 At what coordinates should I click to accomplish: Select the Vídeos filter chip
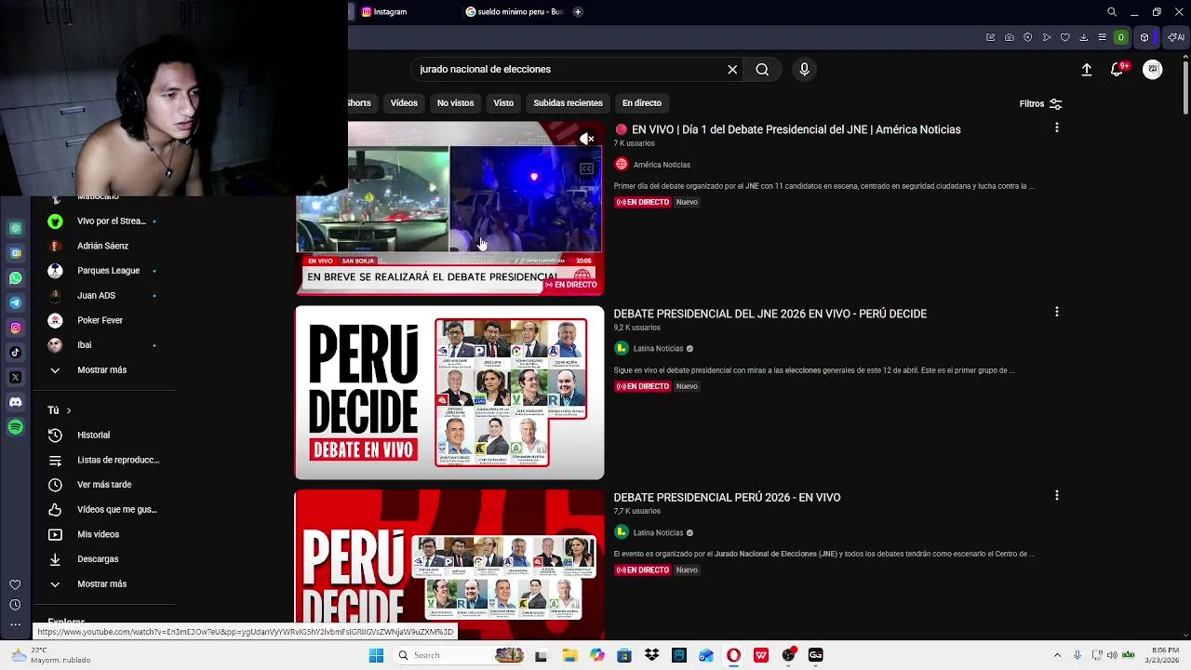point(404,102)
